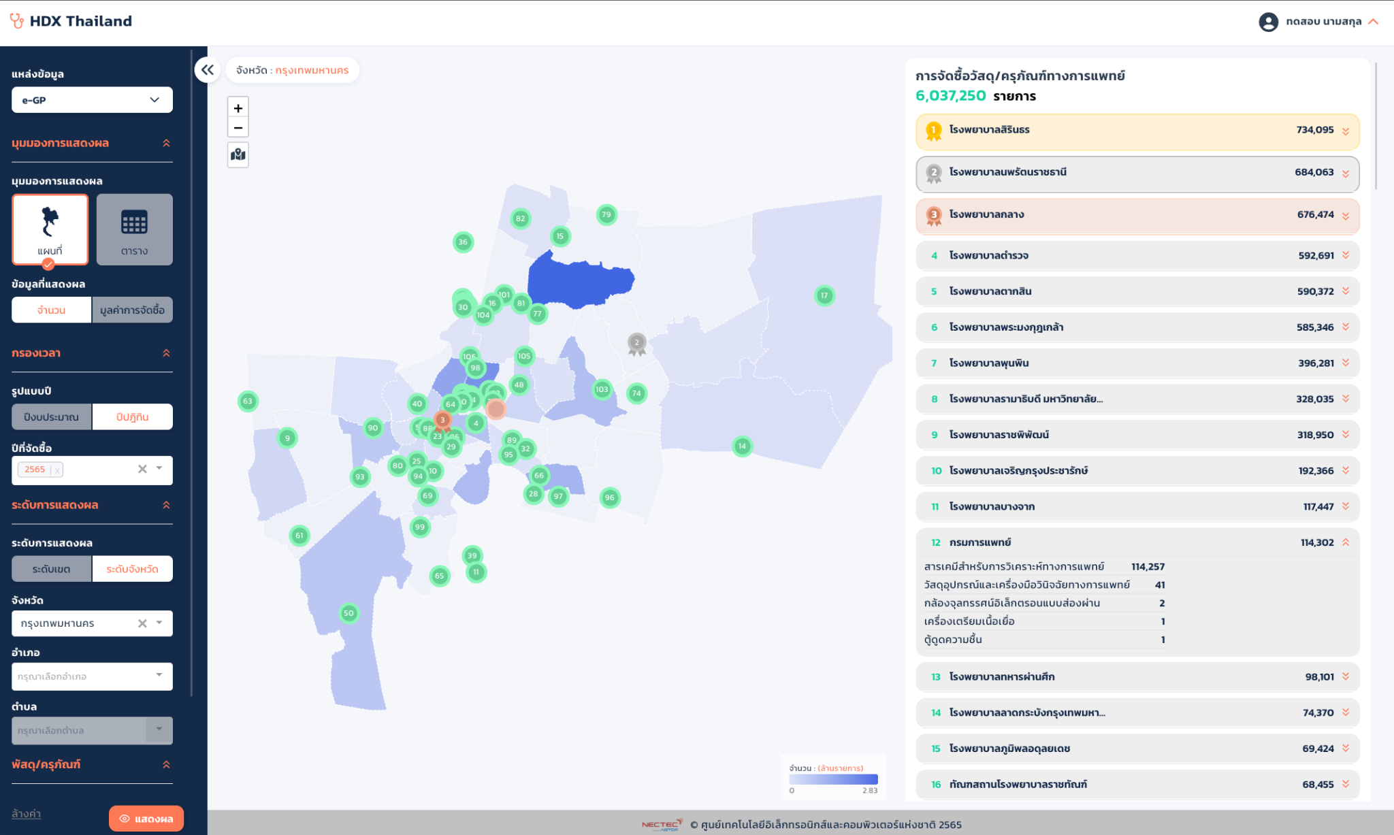Expand details for โรงพยาบาลสิรินธร entry

pyautogui.click(x=1346, y=131)
